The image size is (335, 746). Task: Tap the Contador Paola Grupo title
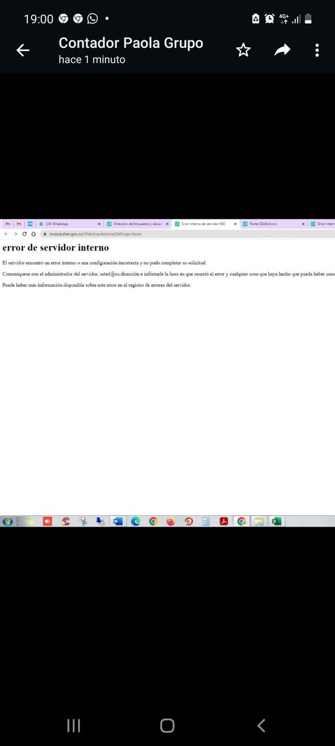pos(131,43)
